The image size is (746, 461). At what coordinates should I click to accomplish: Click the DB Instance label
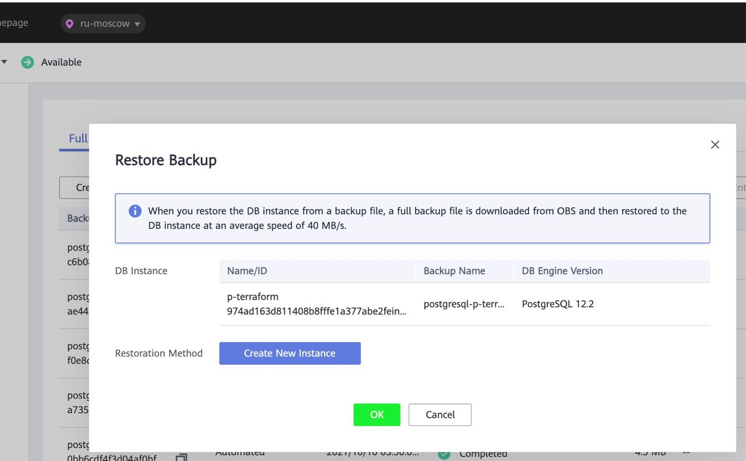141,271
